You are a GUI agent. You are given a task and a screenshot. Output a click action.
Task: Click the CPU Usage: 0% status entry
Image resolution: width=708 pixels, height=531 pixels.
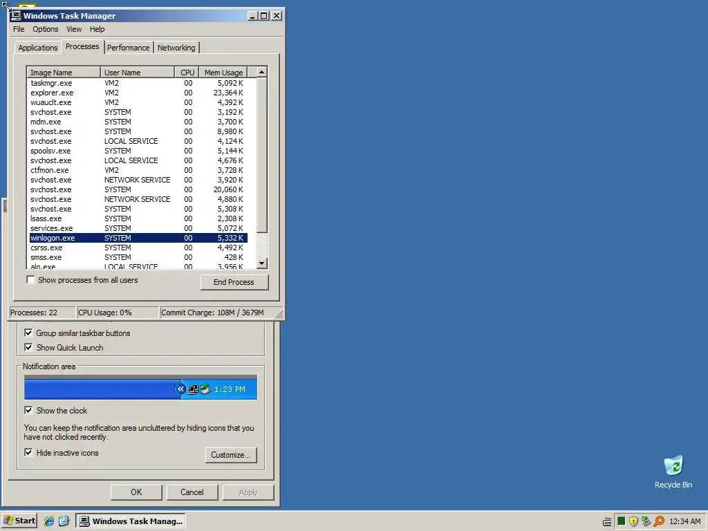click(x=118, y=313)
